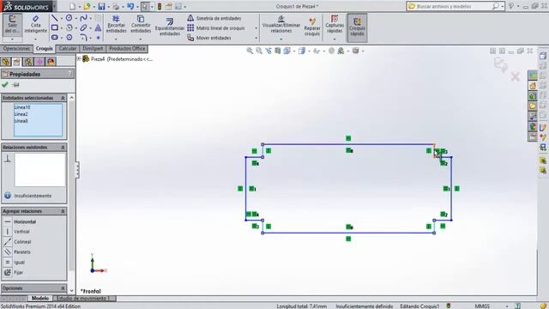Open the SolidWorks logo menu arrow
Image resolution: width=549 pixels, height=309 pixels.
(54, 6)
